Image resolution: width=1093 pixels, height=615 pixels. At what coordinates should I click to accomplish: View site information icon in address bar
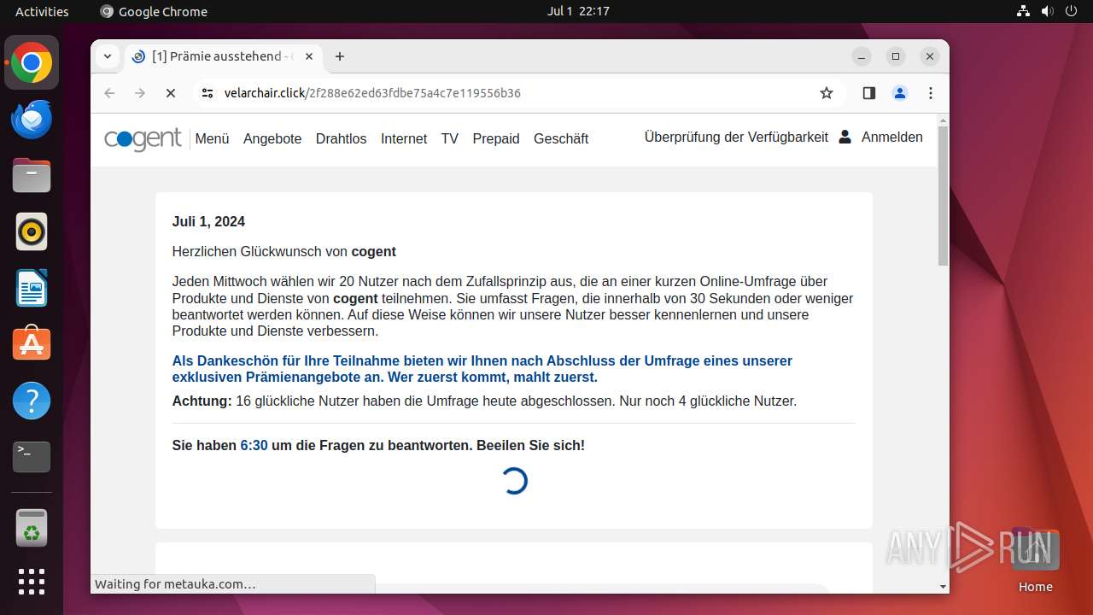[207, 93]
